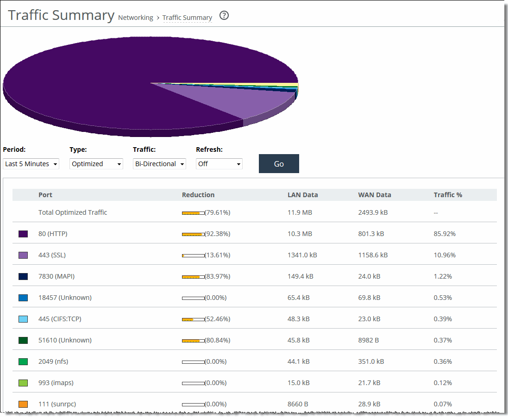
Task: Open the Refresh dropdown set to Off
Action: click(x=219, y=163)
